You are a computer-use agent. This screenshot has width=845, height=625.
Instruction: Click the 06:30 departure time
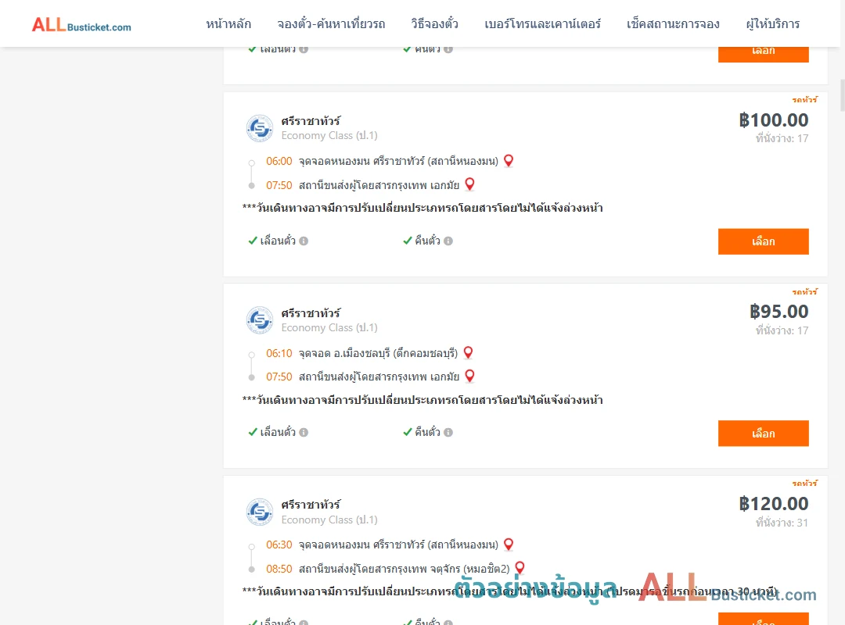pyautogui.click(x=279, y=545)
